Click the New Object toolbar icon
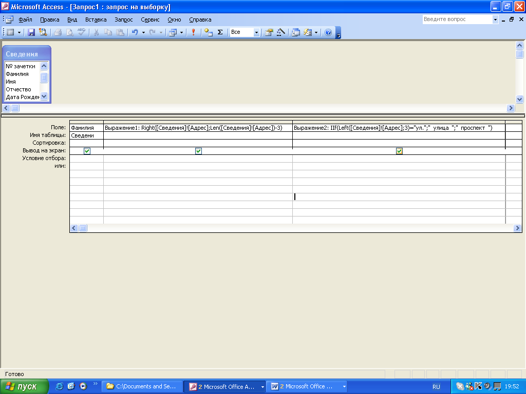526x394 pixels. (x=308, y=32)
